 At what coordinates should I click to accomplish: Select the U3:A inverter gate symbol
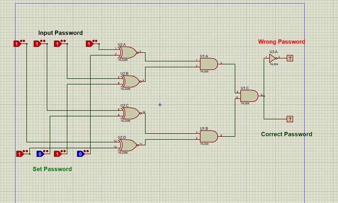pyautogui.click(x=273, y=58)
